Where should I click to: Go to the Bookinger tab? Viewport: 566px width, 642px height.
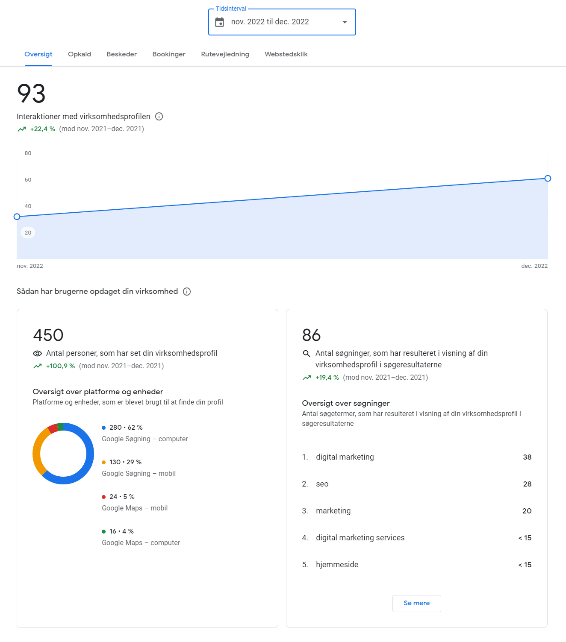[x=169, y=54]
